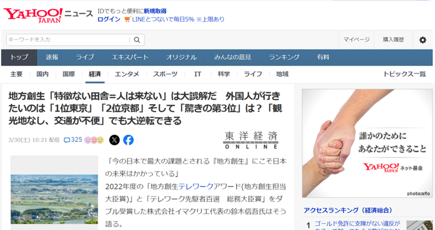Screen dimensions: 435x230
Task: Click the ログイン link
Action: [109, 19]
